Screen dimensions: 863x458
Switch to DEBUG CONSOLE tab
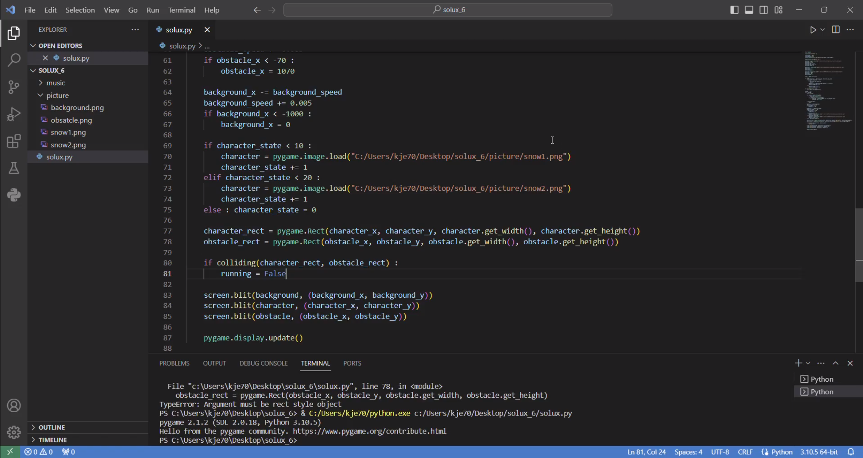(263, 363)
